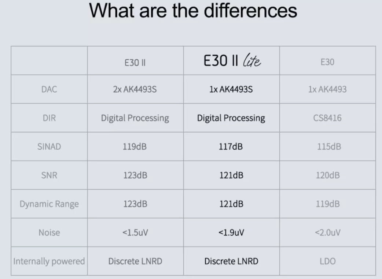The width and height of the screenshot is (382, 279).
Task: Select the <1.5uV noise cell
Action: 135,232
